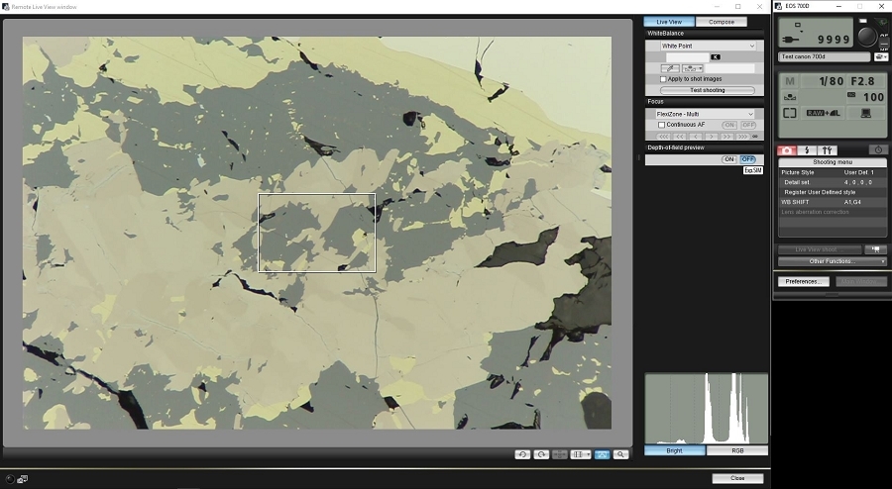892x489 pixels.
Task: Click the magnifier zoom view icon
Action: click(620, 453)
